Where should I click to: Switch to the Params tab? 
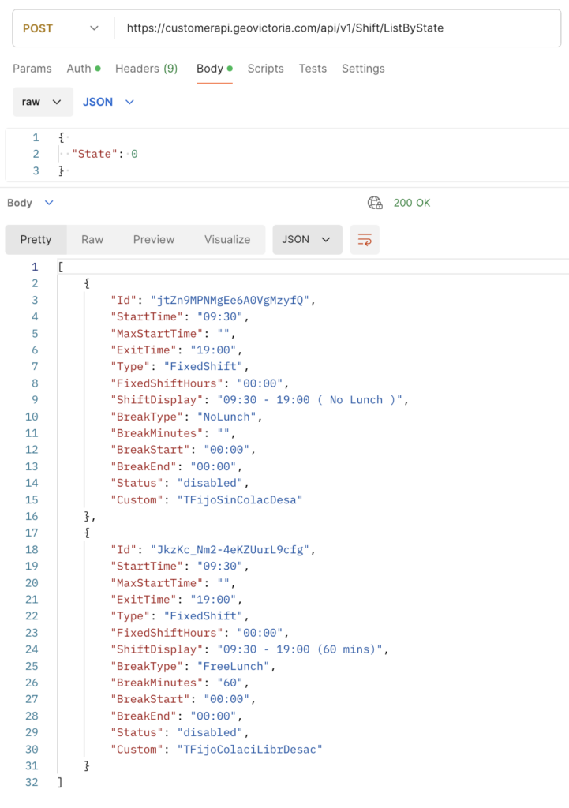[x=32, y=69]
